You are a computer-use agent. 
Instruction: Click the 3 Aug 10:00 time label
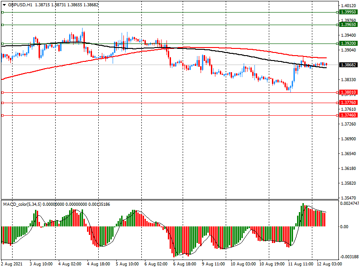coord(41,264)
